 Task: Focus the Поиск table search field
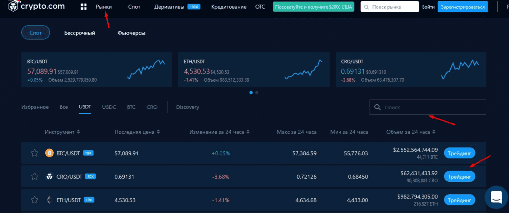(428, 107)
